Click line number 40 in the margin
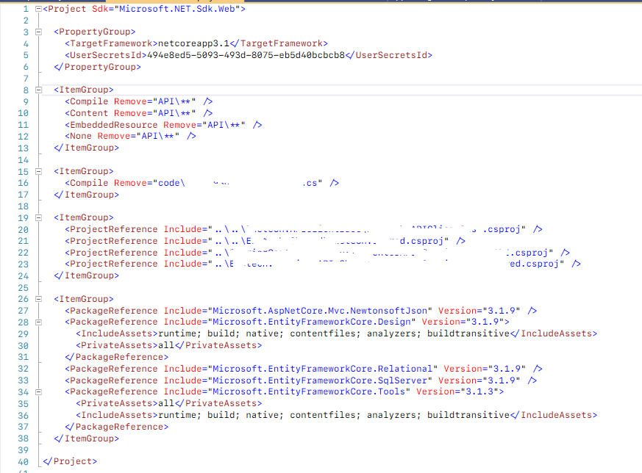Image resolution: width=642 pixels, height=473 pixels. (x=24, y=461)
